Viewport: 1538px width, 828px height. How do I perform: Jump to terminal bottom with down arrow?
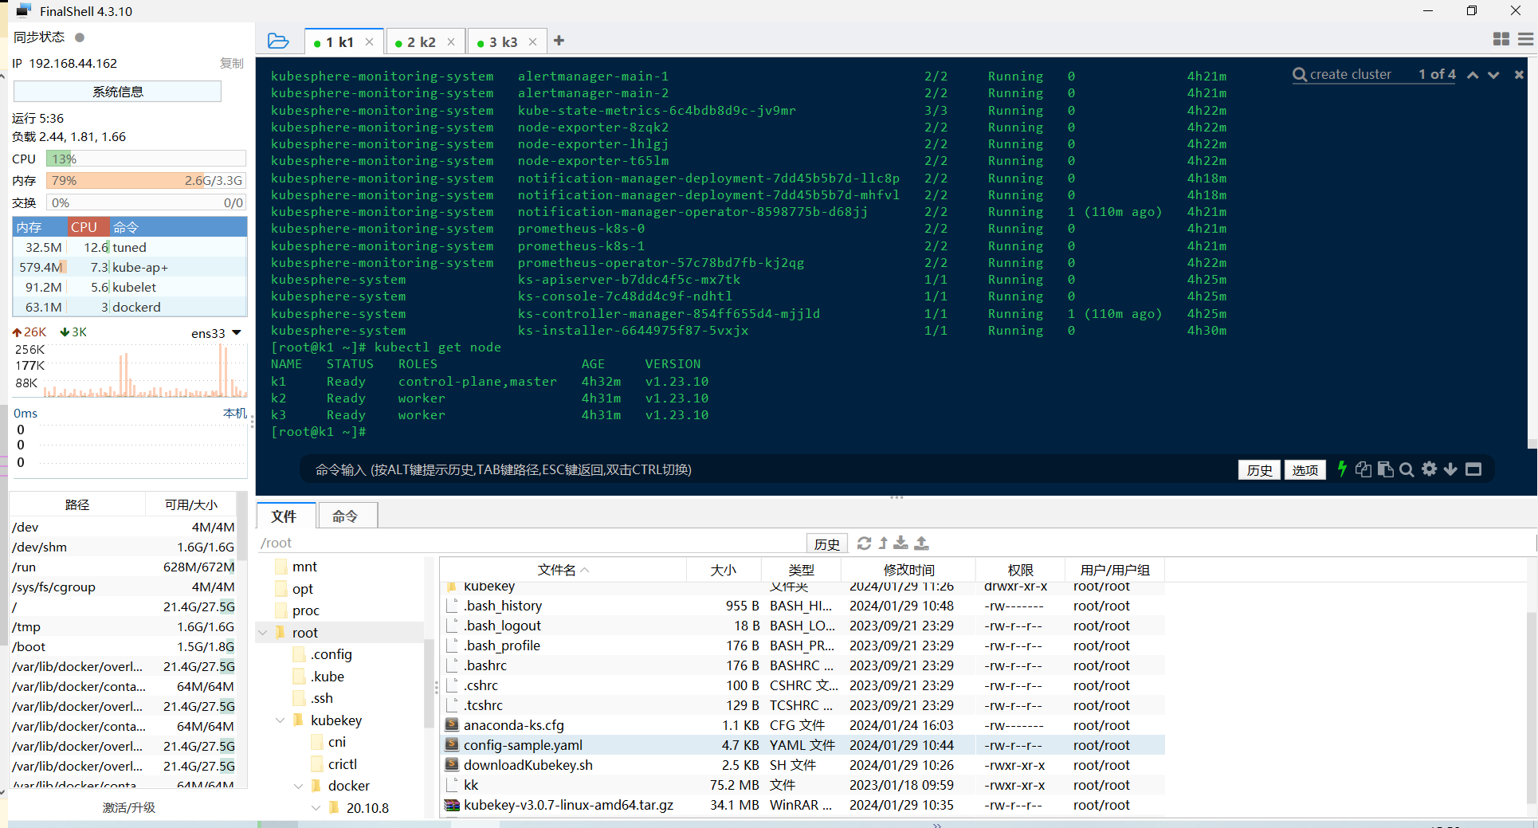[1450, 469]
